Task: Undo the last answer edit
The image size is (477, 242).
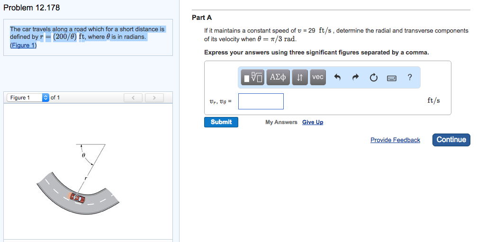Action: coord(337,77)
